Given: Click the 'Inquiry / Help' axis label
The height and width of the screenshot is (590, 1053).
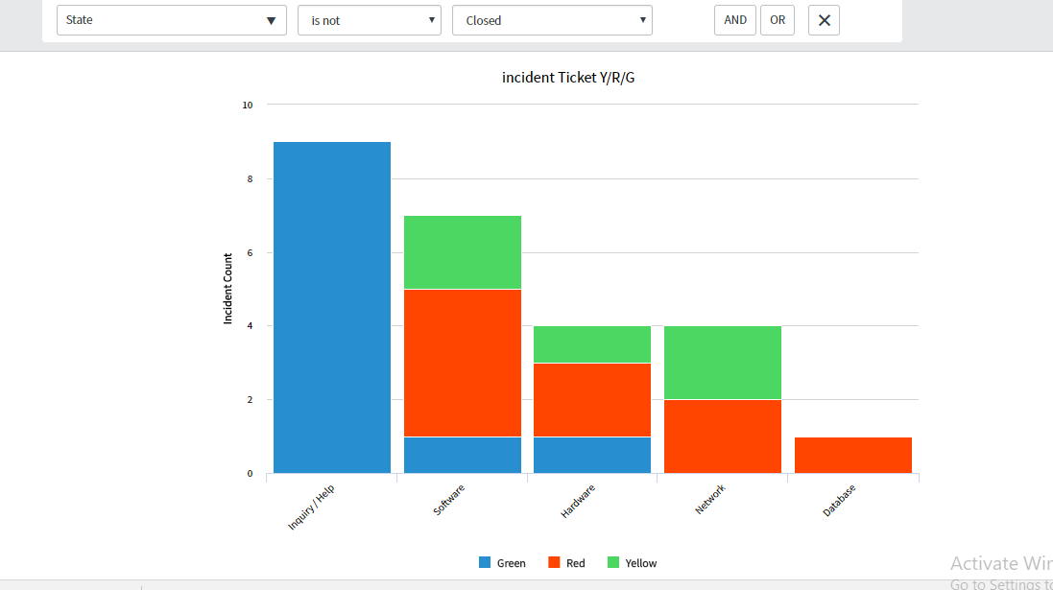Looking at the screenshot, I should 311,507.
